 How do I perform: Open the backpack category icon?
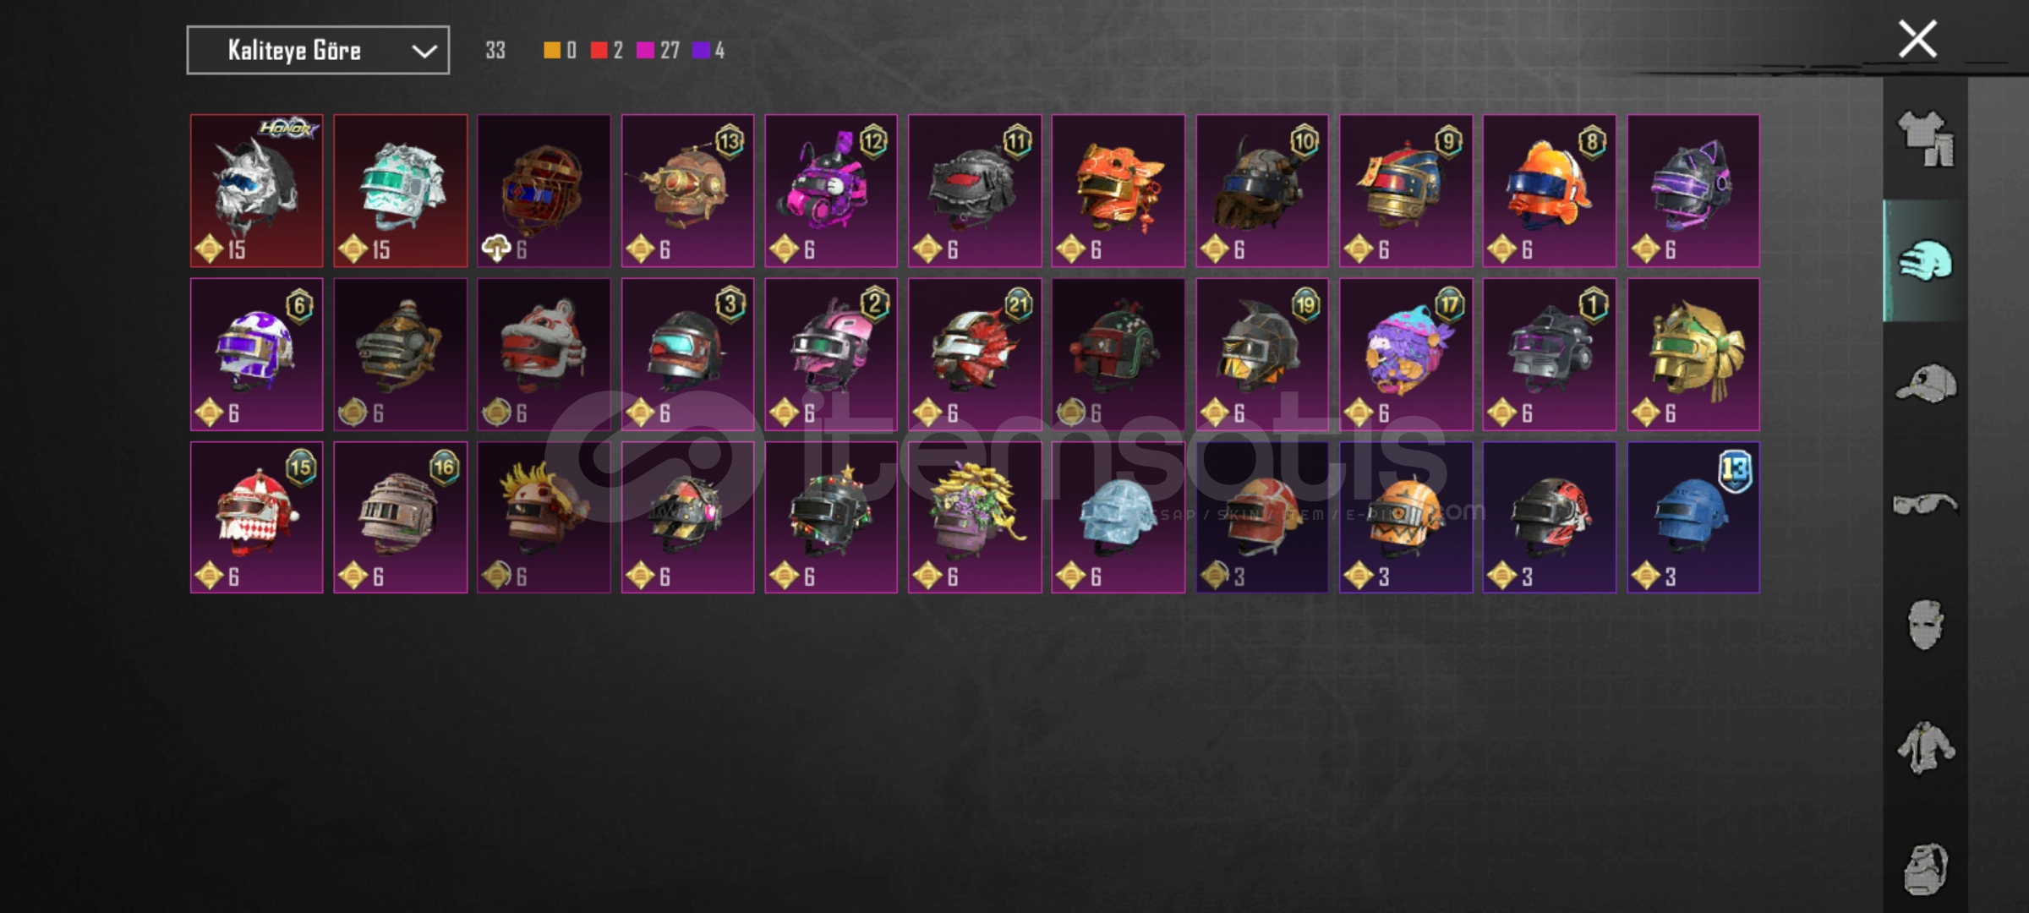coord(1926,868)
